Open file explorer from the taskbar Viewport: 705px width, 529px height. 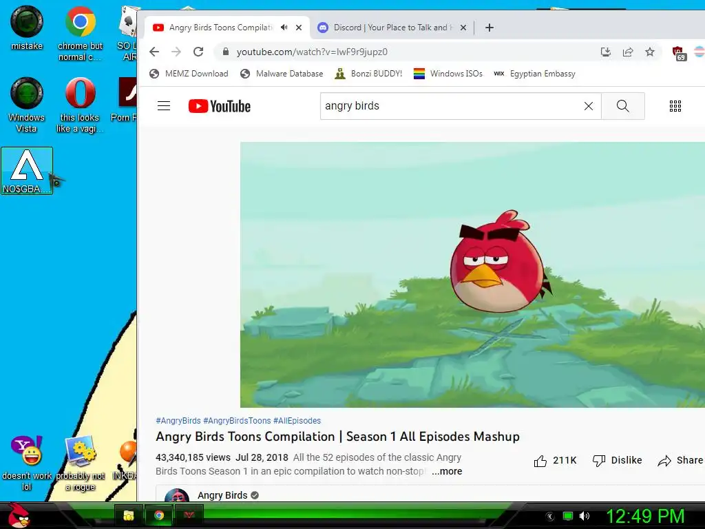tap(129, 515)
